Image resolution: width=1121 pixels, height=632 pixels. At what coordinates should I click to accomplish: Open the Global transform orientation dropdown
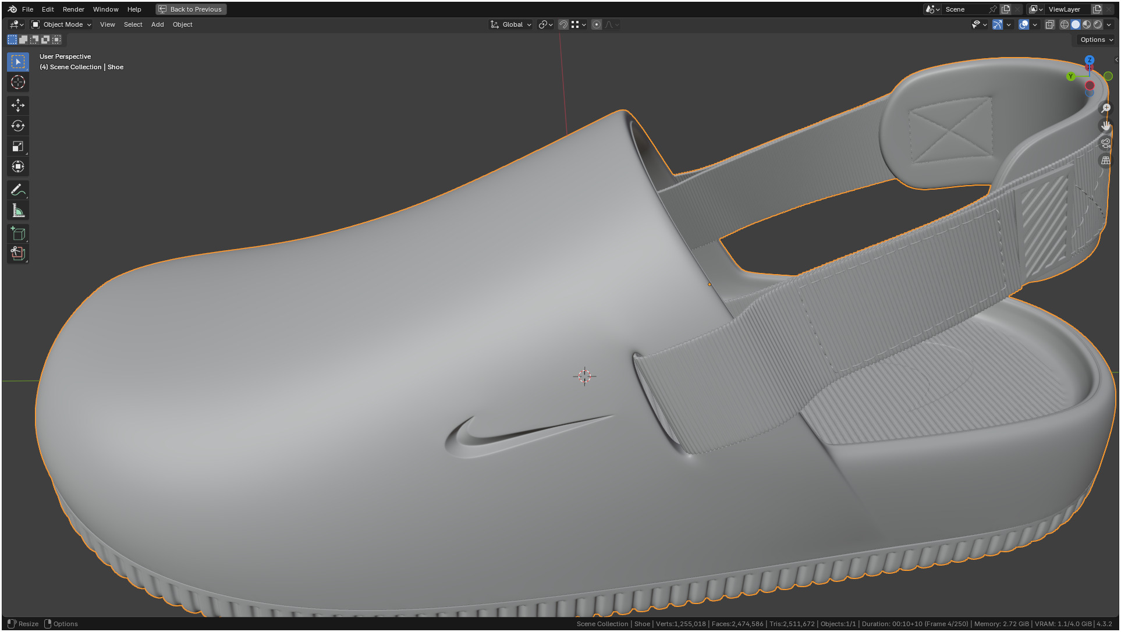click(x=511, y=24)
